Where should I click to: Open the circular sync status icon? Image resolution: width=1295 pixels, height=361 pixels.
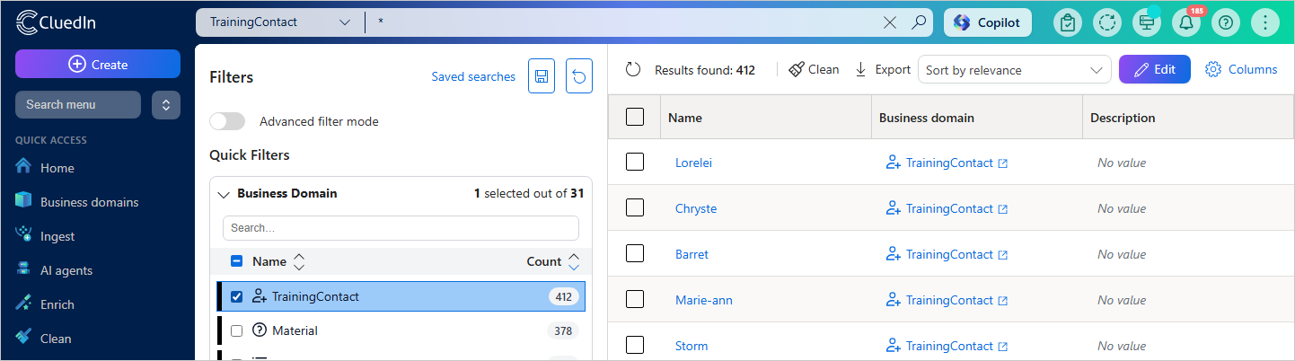1107,23
